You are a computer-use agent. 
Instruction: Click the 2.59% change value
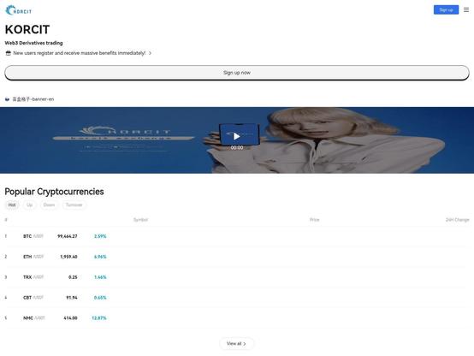(x=100, y=236)
